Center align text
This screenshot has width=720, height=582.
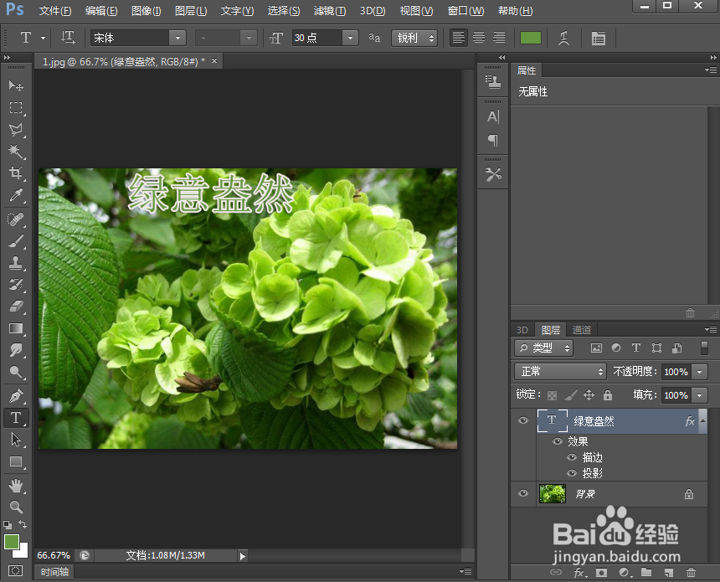[479, 38]
